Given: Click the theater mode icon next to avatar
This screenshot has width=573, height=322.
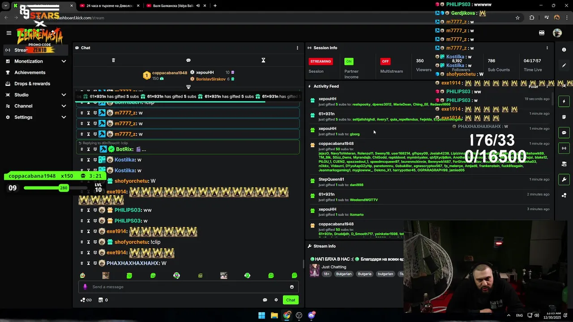Looking at the screenshot, I should (x=542, y=33).
